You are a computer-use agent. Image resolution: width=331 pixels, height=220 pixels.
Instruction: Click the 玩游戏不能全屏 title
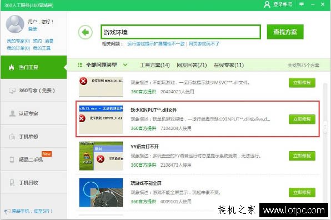click(146, 183)
